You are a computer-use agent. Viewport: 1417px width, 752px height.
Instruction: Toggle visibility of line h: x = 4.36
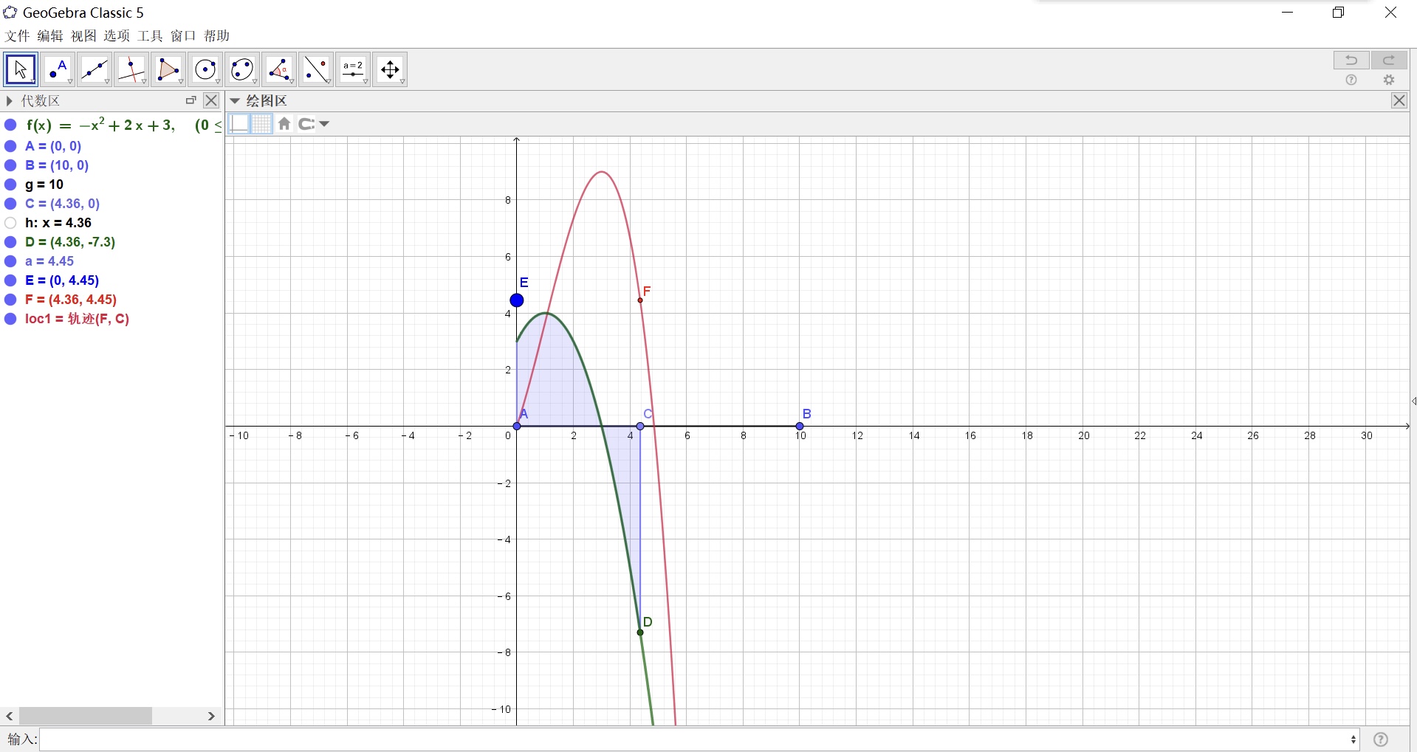point(10,223)
